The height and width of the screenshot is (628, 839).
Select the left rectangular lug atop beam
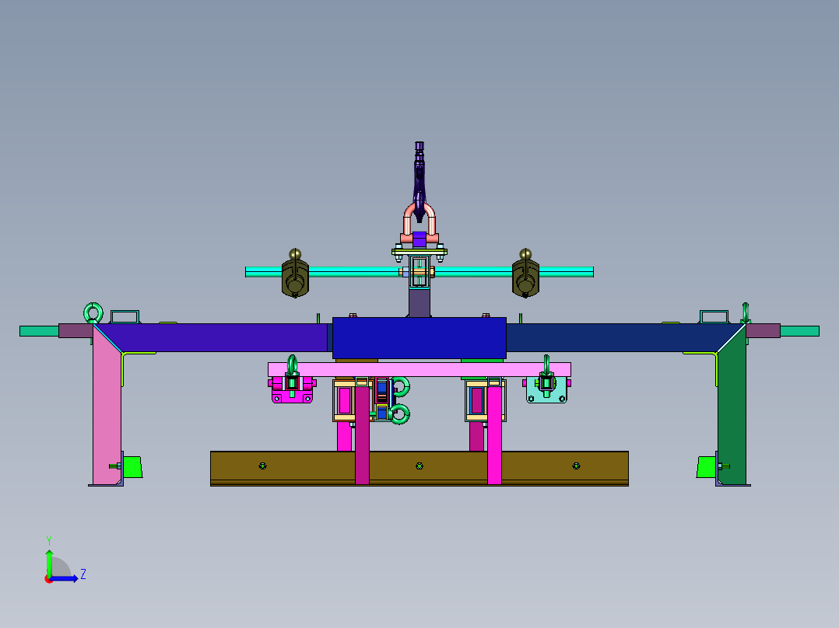[x=125, y=317]
